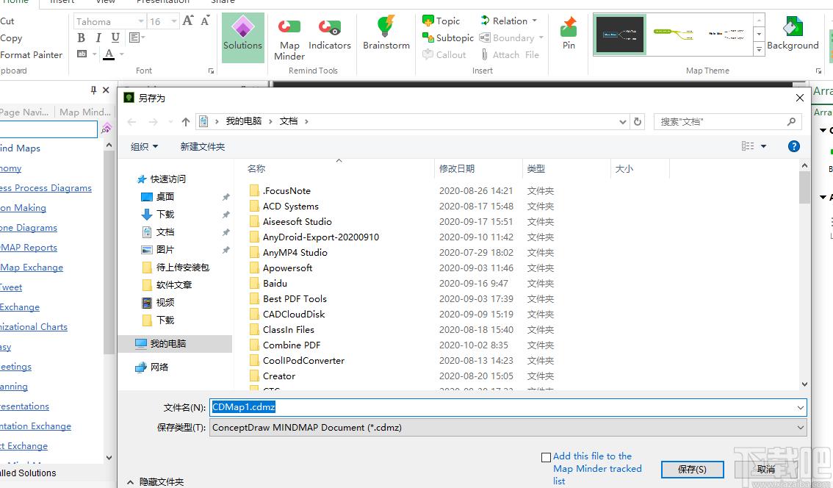
Task: Expand the Map Theme gallery
Action: pos(759,49)
